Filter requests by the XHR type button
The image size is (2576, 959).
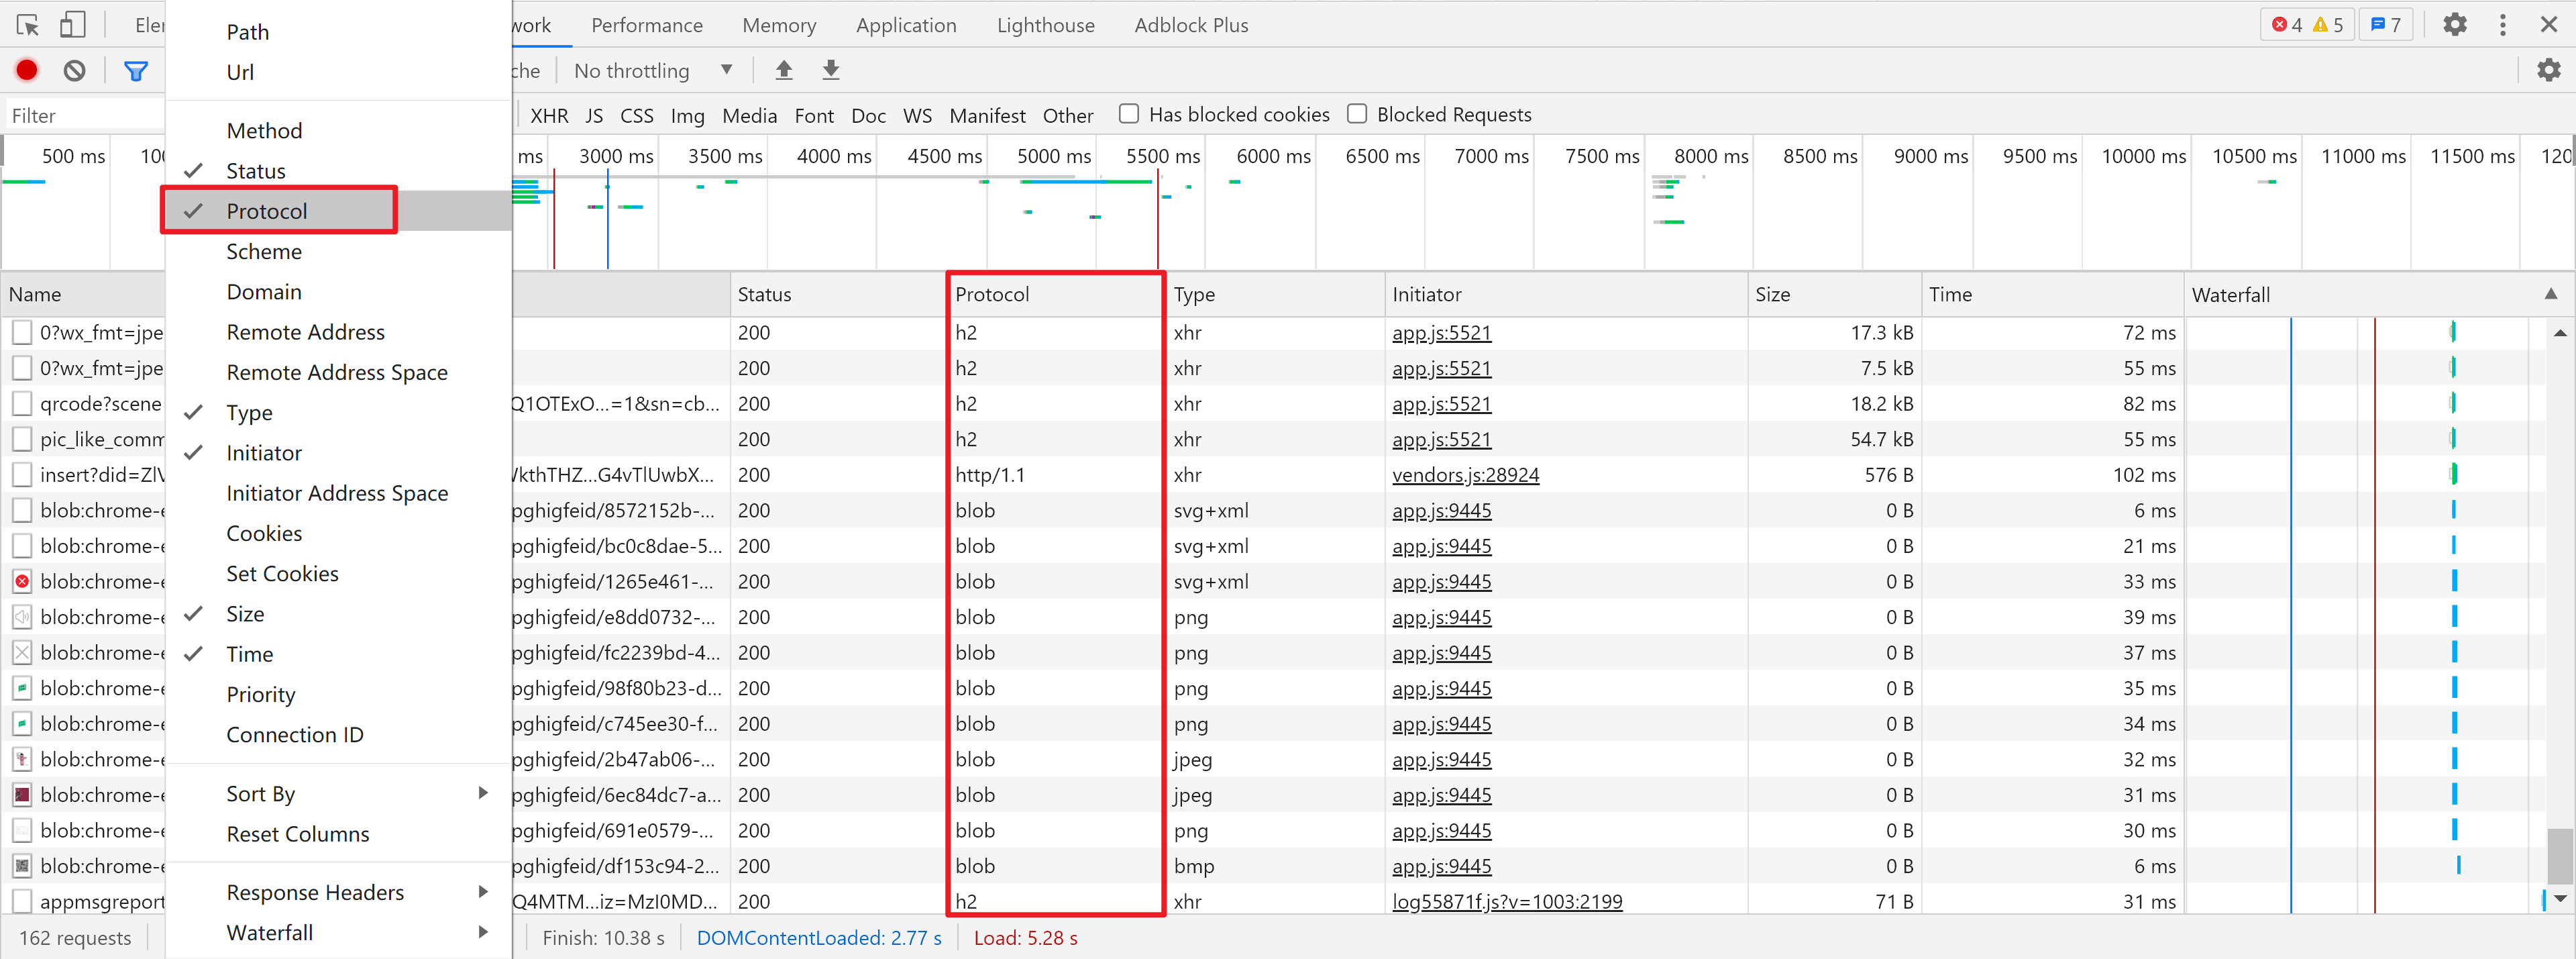click(549, 116)
